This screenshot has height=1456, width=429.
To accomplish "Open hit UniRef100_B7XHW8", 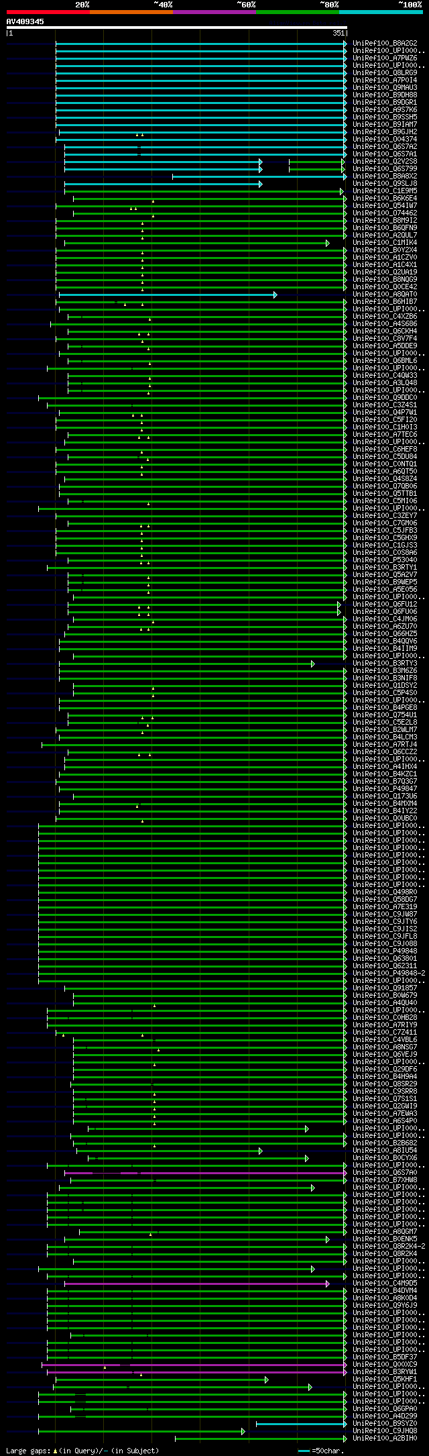I will pyautogui.click(x=385, y=1180).
